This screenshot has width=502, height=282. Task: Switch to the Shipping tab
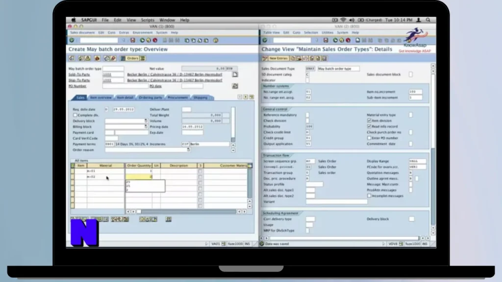[x=201, y=97]
